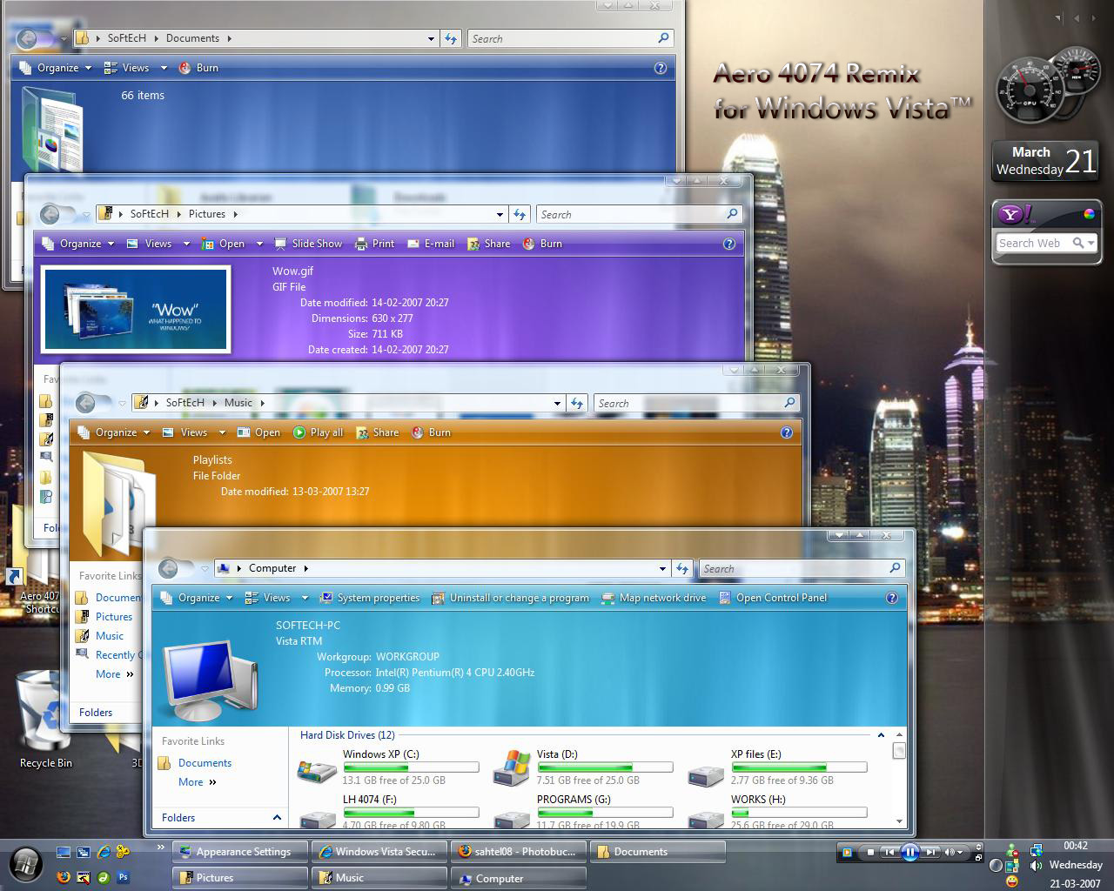Click More in Computer's Favorite Links
The height and width of the screenshot is (891, 1114).
pyautogui.click(x=197, y=782)
